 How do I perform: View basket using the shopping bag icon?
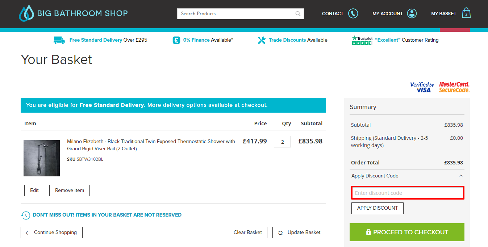466,13
